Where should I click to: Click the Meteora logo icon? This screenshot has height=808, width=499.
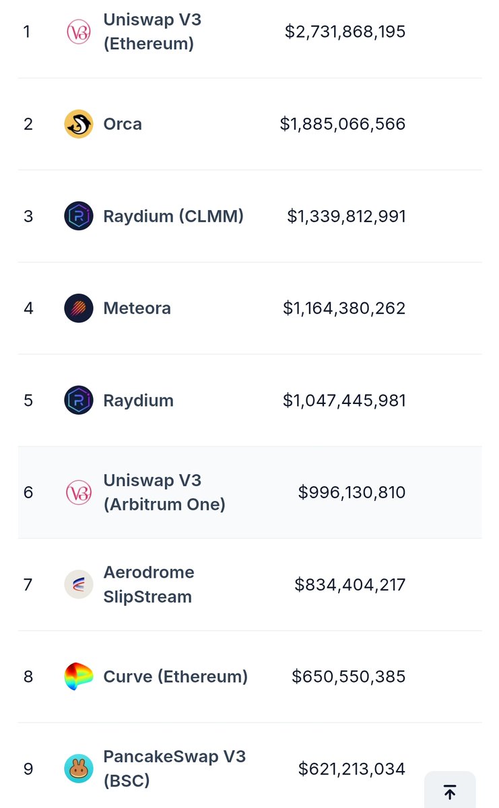tap(78, 308)
